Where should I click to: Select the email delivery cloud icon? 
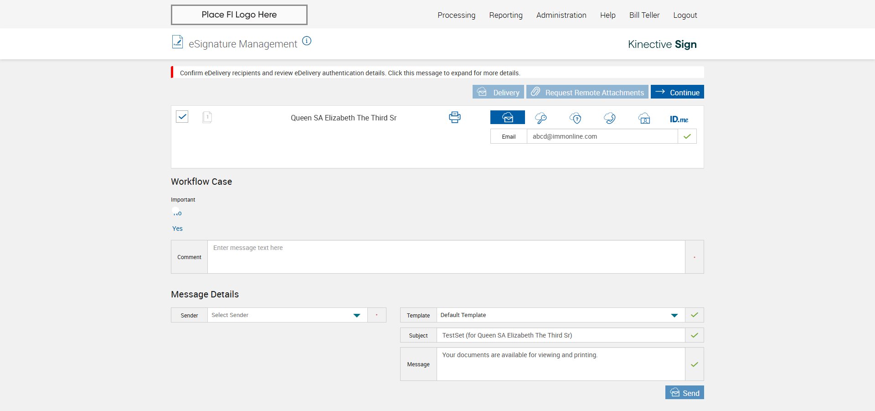507,118
